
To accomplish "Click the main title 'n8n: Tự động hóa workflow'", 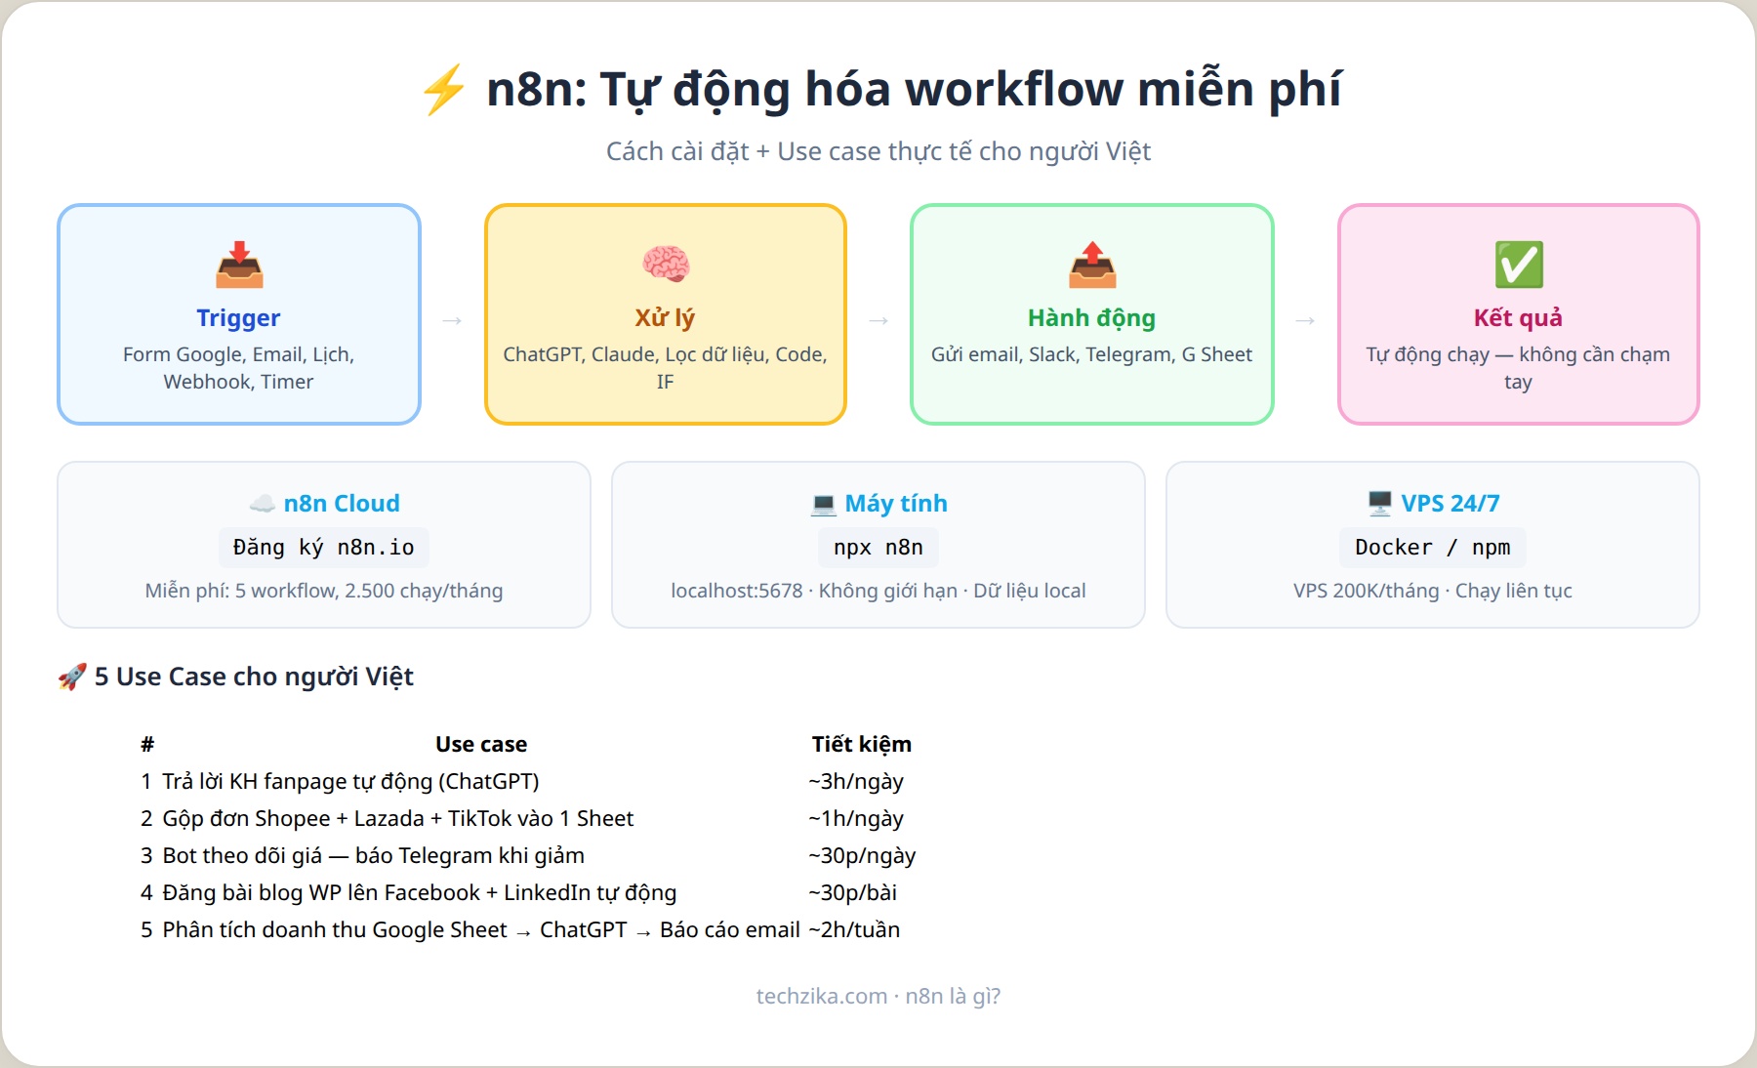I will [913, 89].
